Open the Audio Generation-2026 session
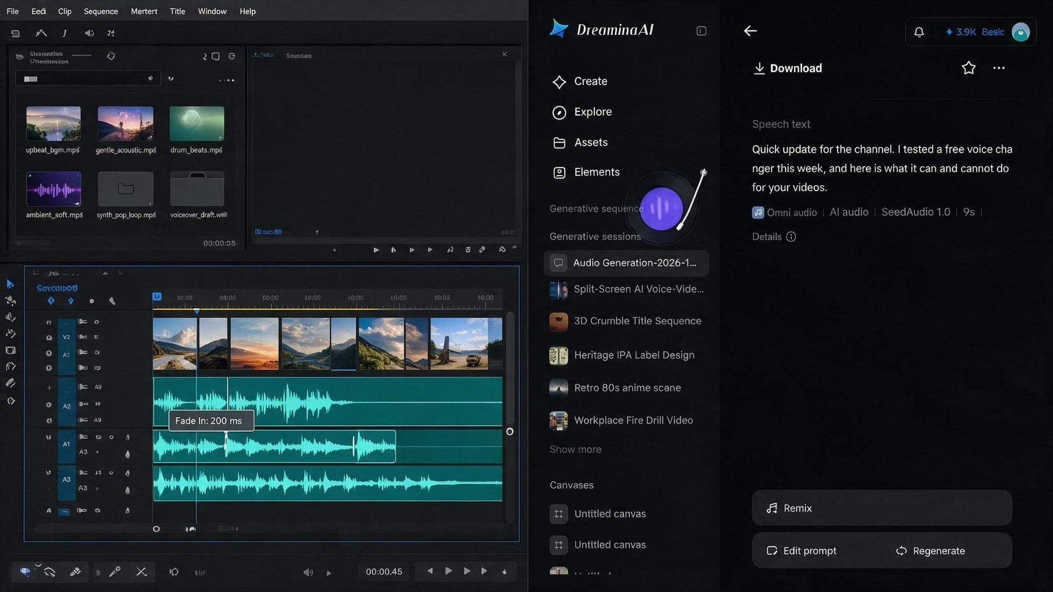 tap(626, 263)
